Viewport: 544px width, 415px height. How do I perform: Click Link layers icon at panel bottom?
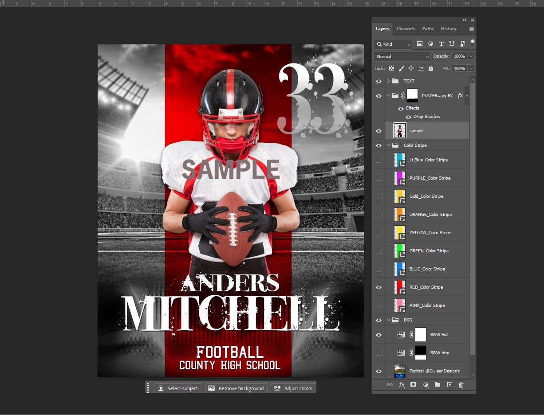[x=390, y=385]
